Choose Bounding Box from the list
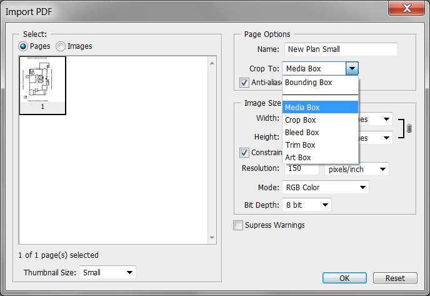The image size is (430, 296). click(309, 82)
